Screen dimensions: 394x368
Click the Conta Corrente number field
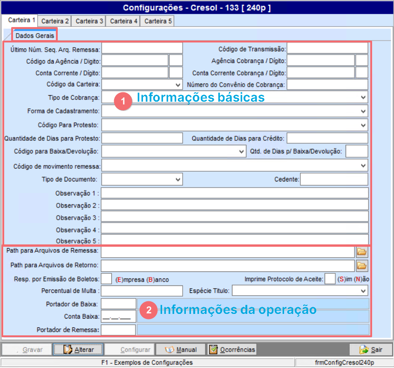[x=135, y=72]
